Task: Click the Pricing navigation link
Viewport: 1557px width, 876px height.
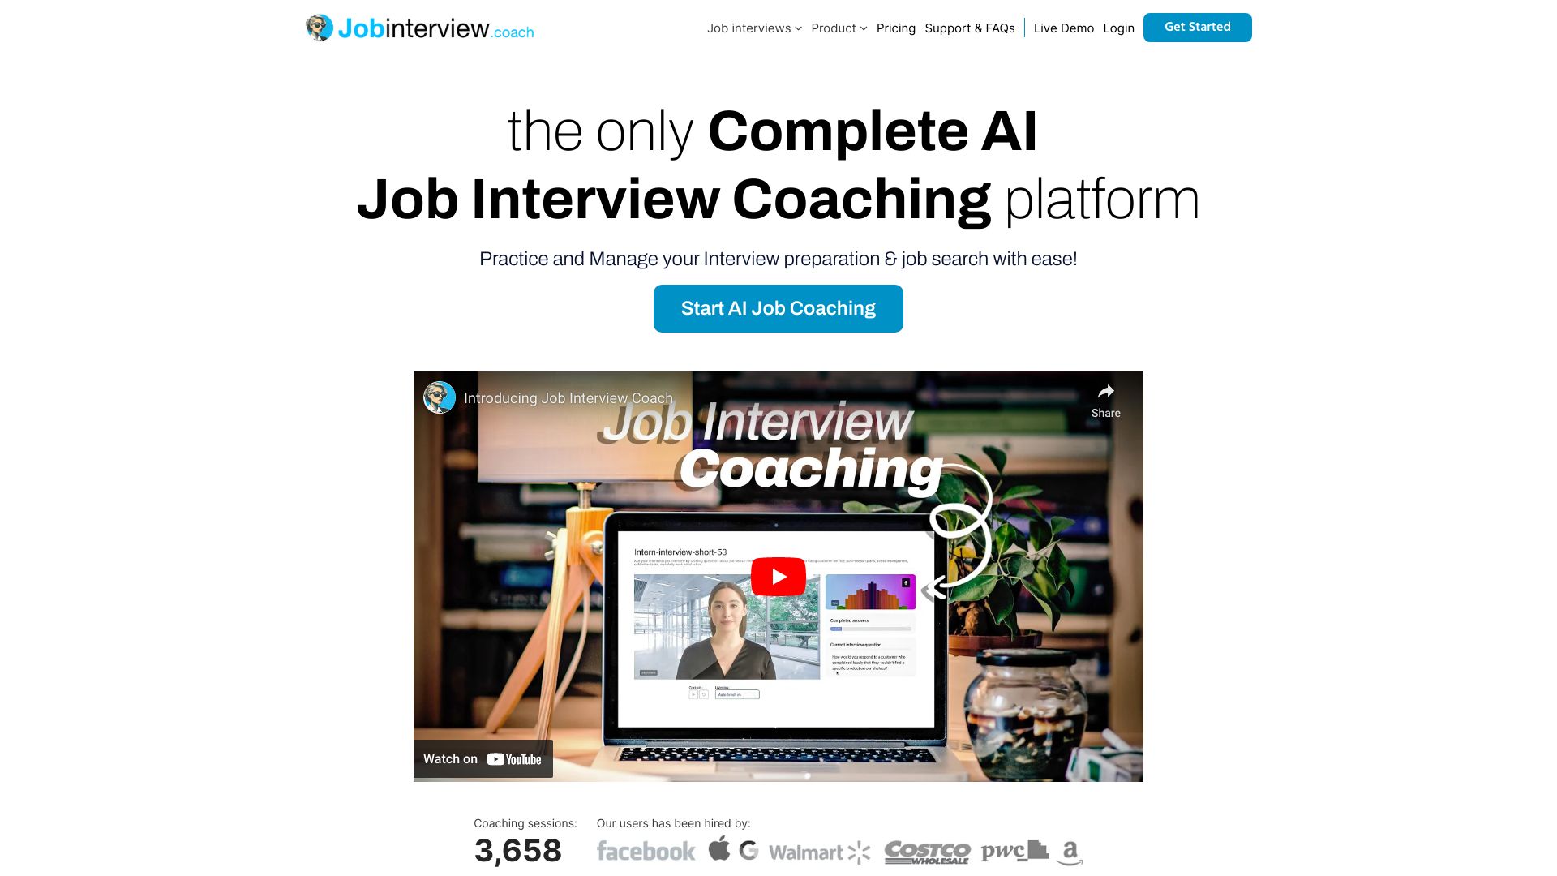Action: pos(896,27)
